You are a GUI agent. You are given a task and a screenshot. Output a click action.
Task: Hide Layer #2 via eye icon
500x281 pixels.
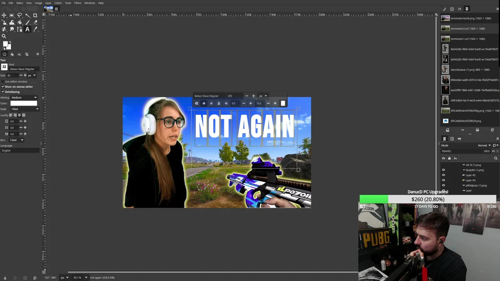(443, 175)
